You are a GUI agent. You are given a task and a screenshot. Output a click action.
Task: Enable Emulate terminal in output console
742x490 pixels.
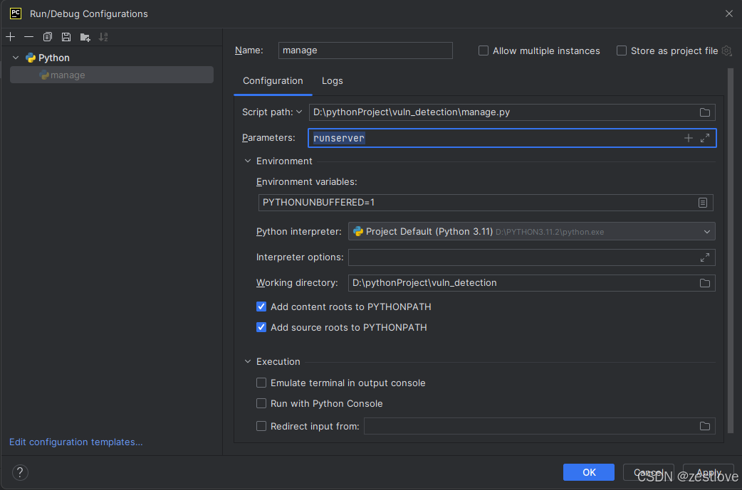pos(261,383)
